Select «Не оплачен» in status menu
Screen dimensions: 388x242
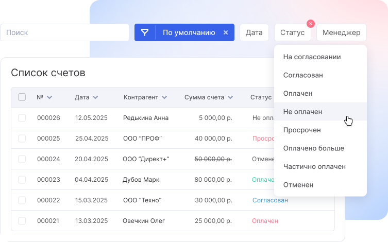point(302,111)
